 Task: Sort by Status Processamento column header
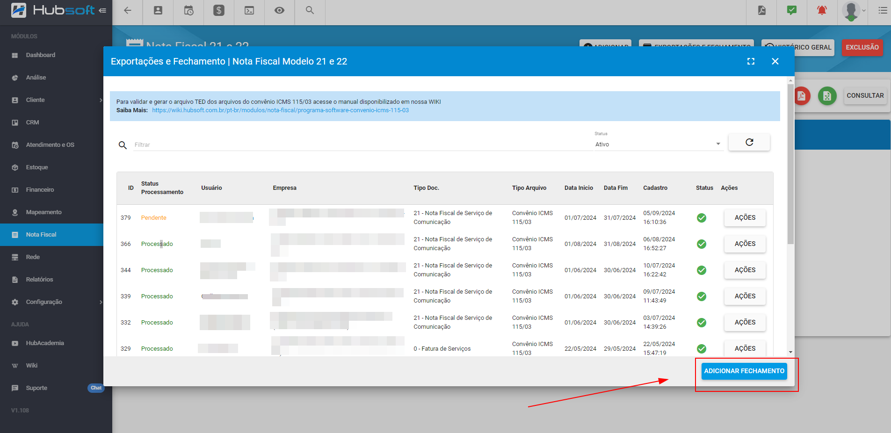click(162, 188)
